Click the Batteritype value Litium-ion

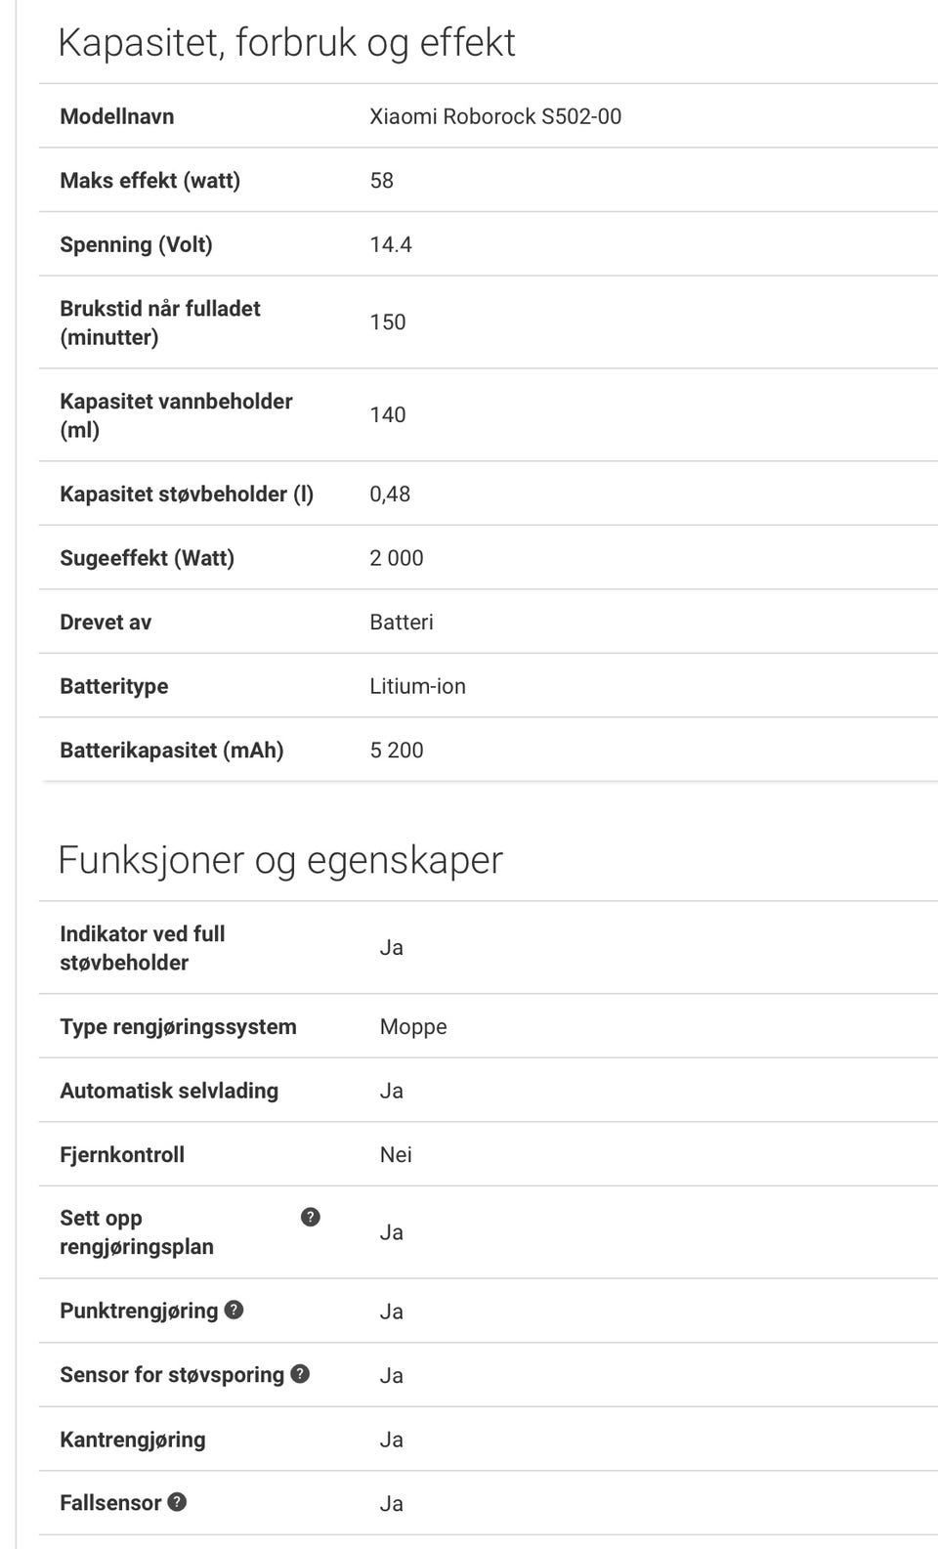pos(417,686)
